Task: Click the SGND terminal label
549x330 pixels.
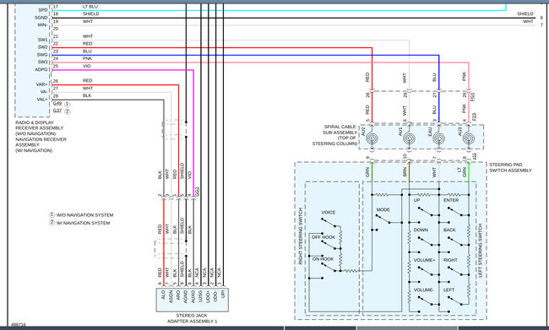Action: tap(41, 18)
